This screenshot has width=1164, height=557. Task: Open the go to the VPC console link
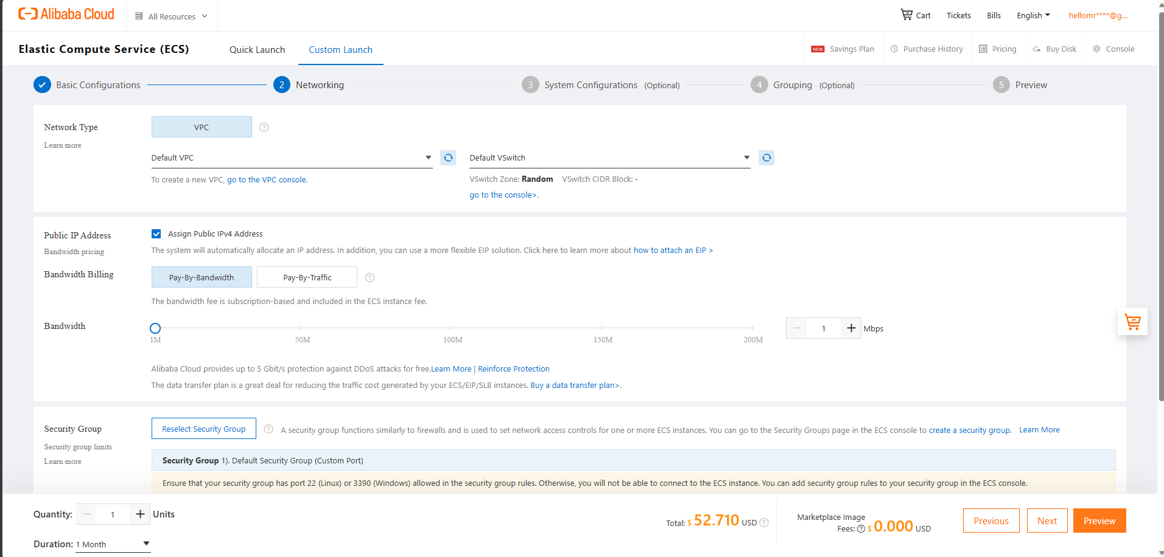(x=267, y=180)
